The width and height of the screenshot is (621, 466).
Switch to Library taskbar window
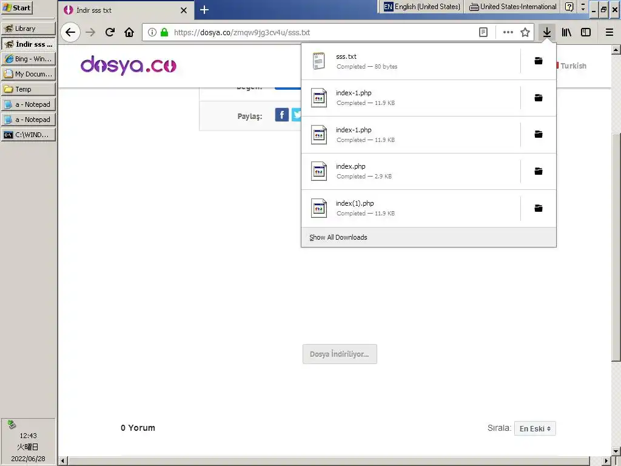pyautogui.click(x=29, y=29)
